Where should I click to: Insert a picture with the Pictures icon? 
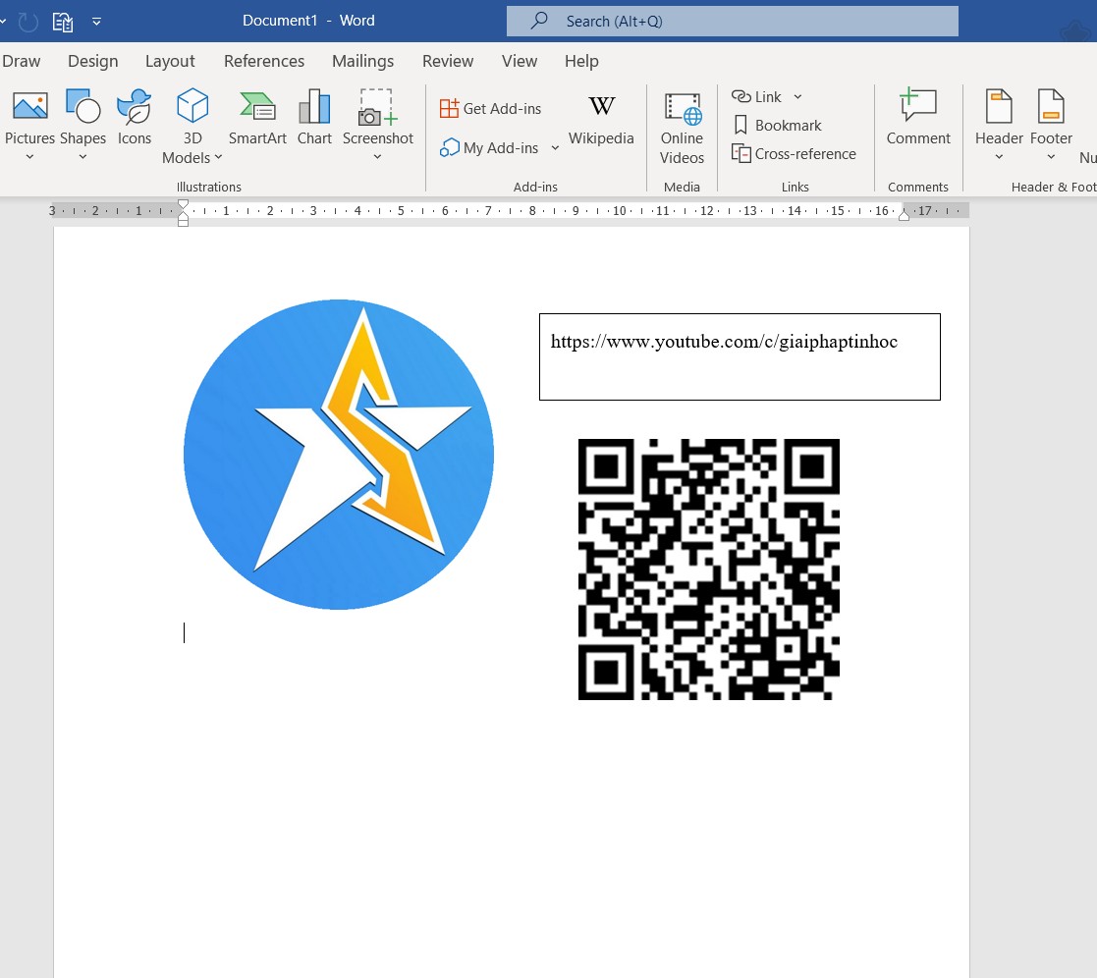point(30,106)
